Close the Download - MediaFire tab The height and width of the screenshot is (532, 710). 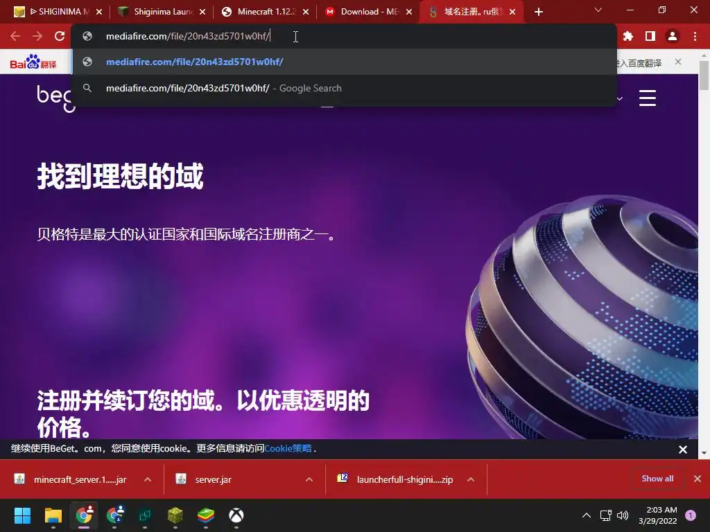coord(409,12)
